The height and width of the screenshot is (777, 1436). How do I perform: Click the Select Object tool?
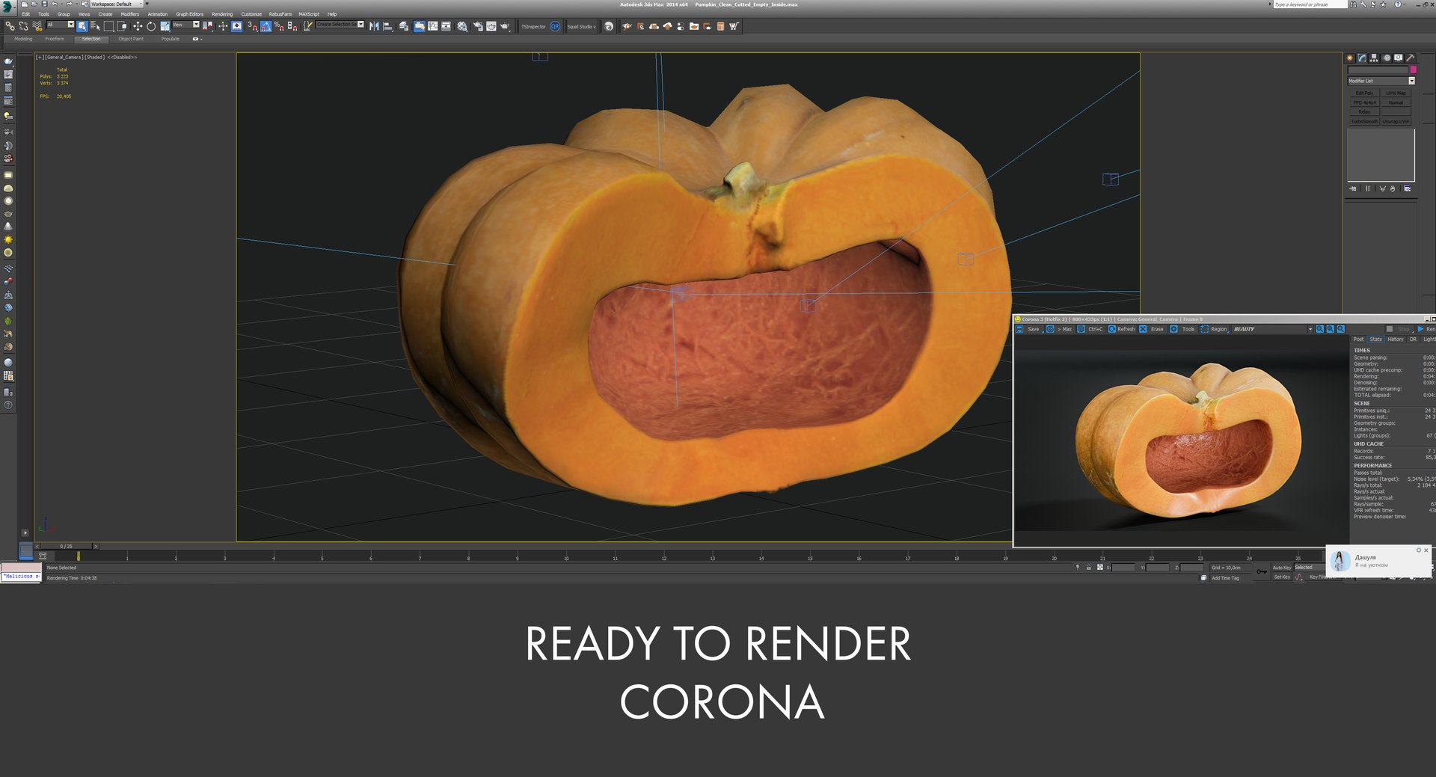pos(82,26)
